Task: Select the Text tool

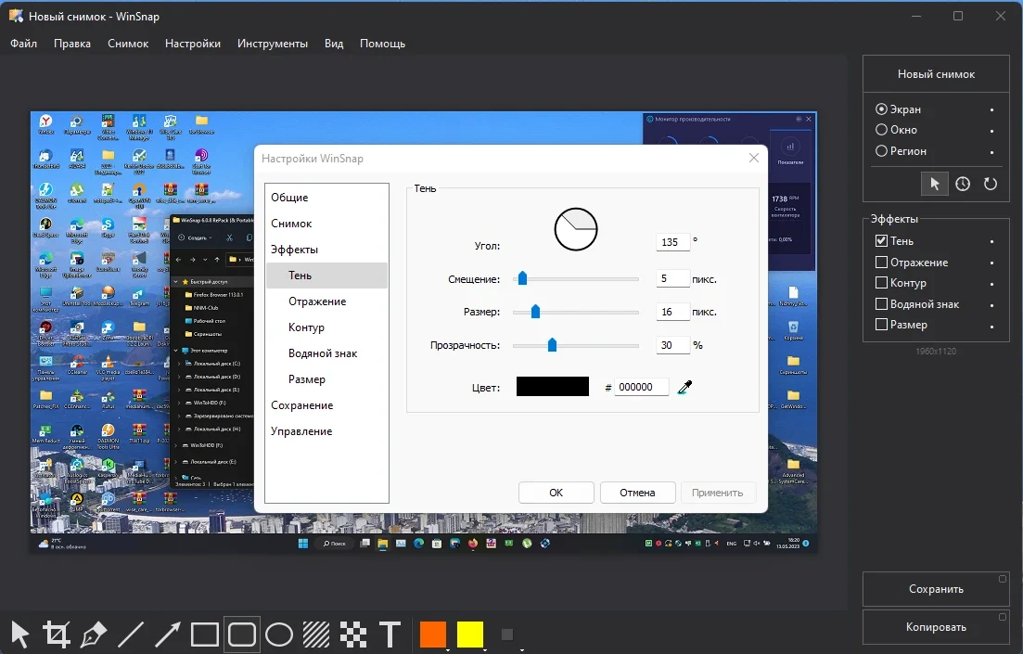Action: pos(390,635)
